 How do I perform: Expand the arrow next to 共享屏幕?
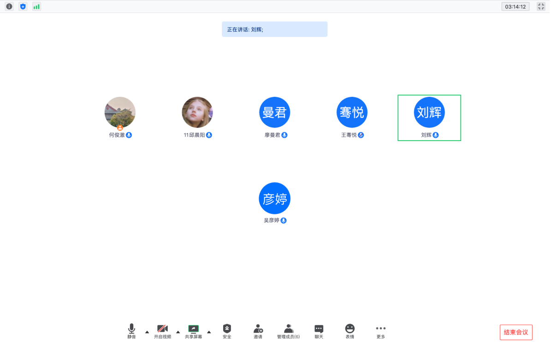coord(209,332)
